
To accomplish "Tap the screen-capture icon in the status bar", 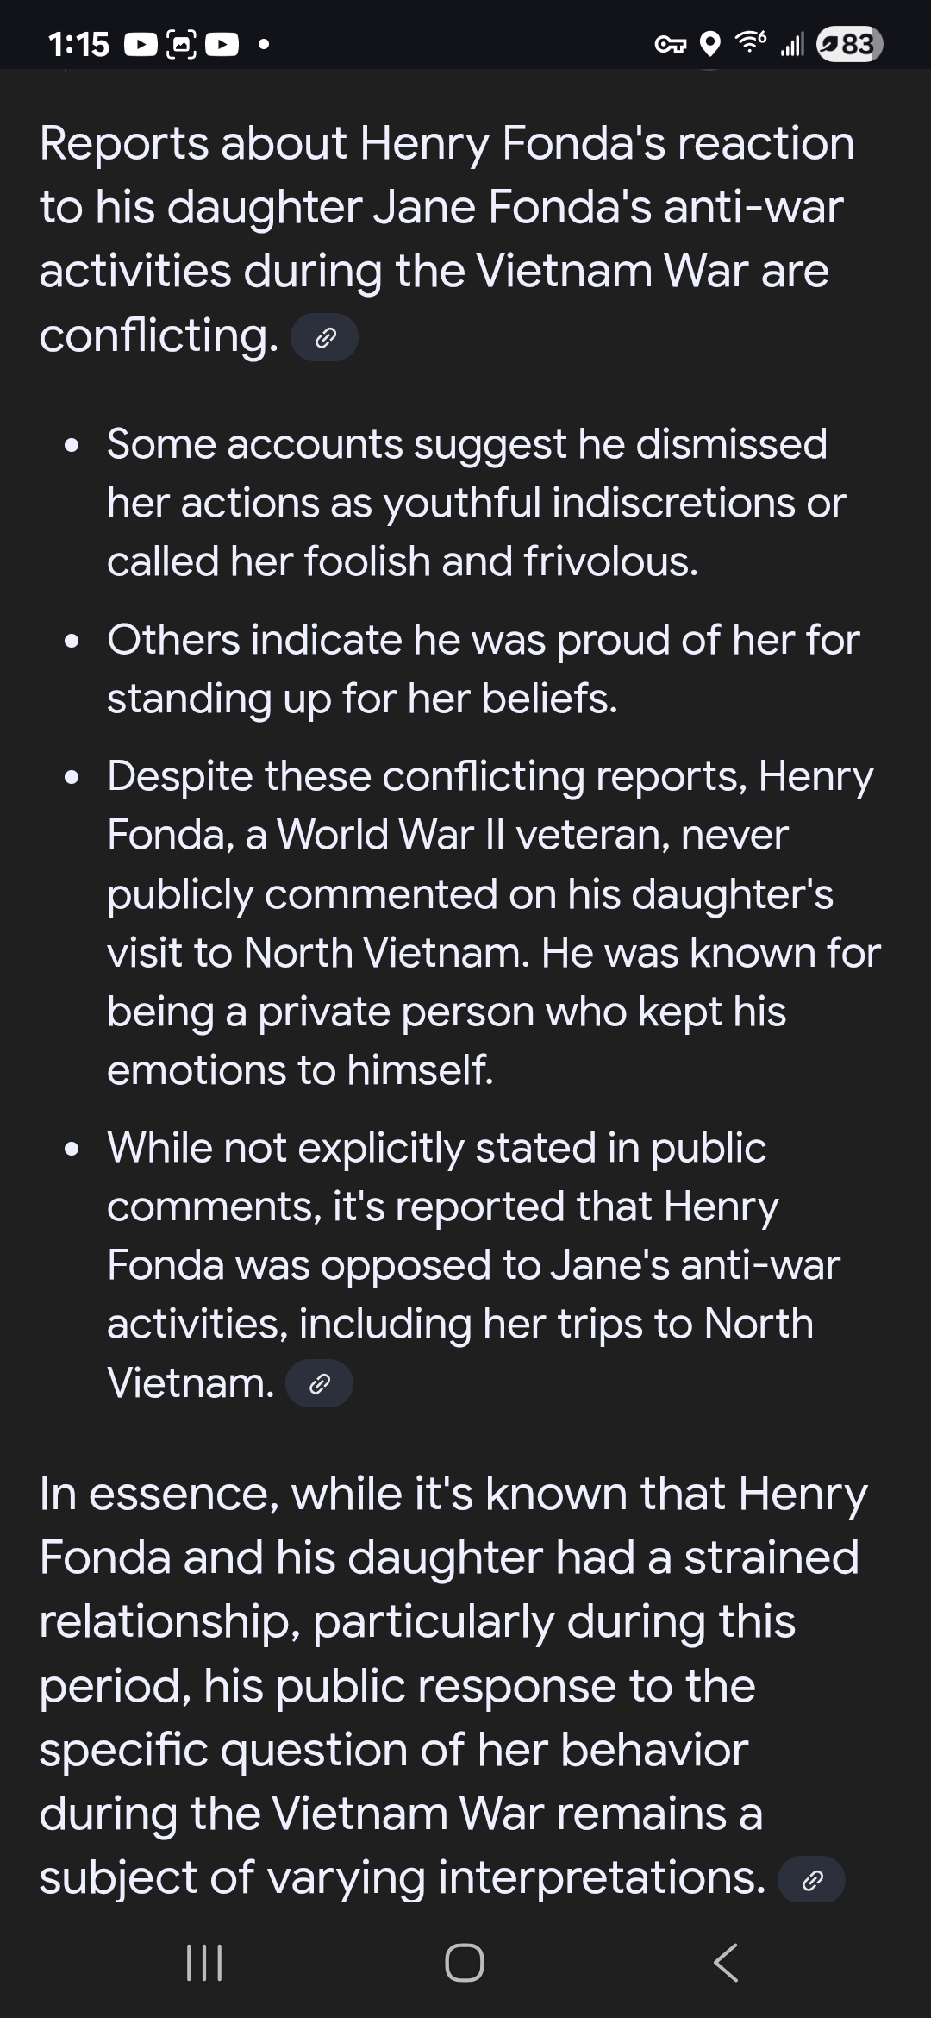I will coord(181,44).
